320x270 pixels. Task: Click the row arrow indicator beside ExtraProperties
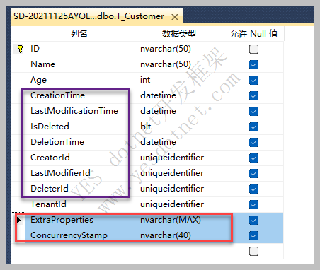[x=18, y=221]
